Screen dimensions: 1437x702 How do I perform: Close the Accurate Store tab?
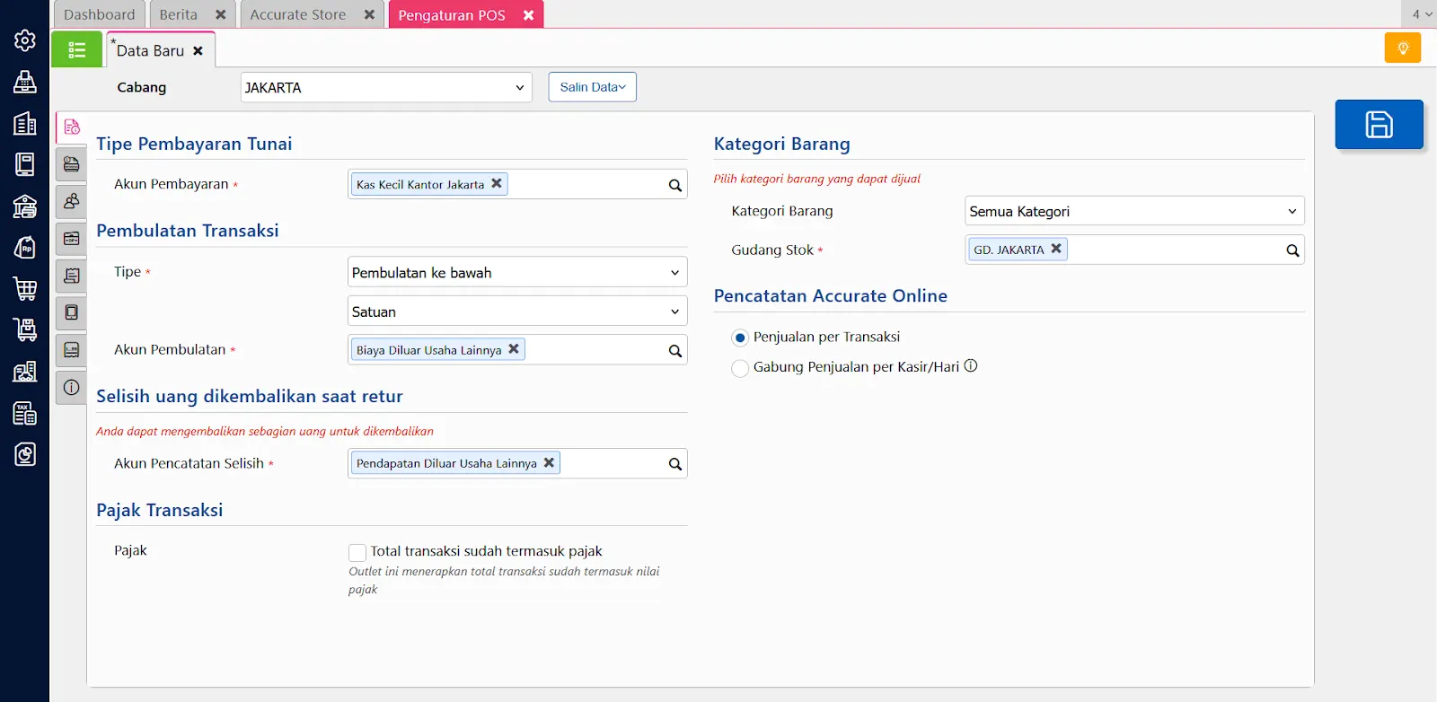point(369,14)
